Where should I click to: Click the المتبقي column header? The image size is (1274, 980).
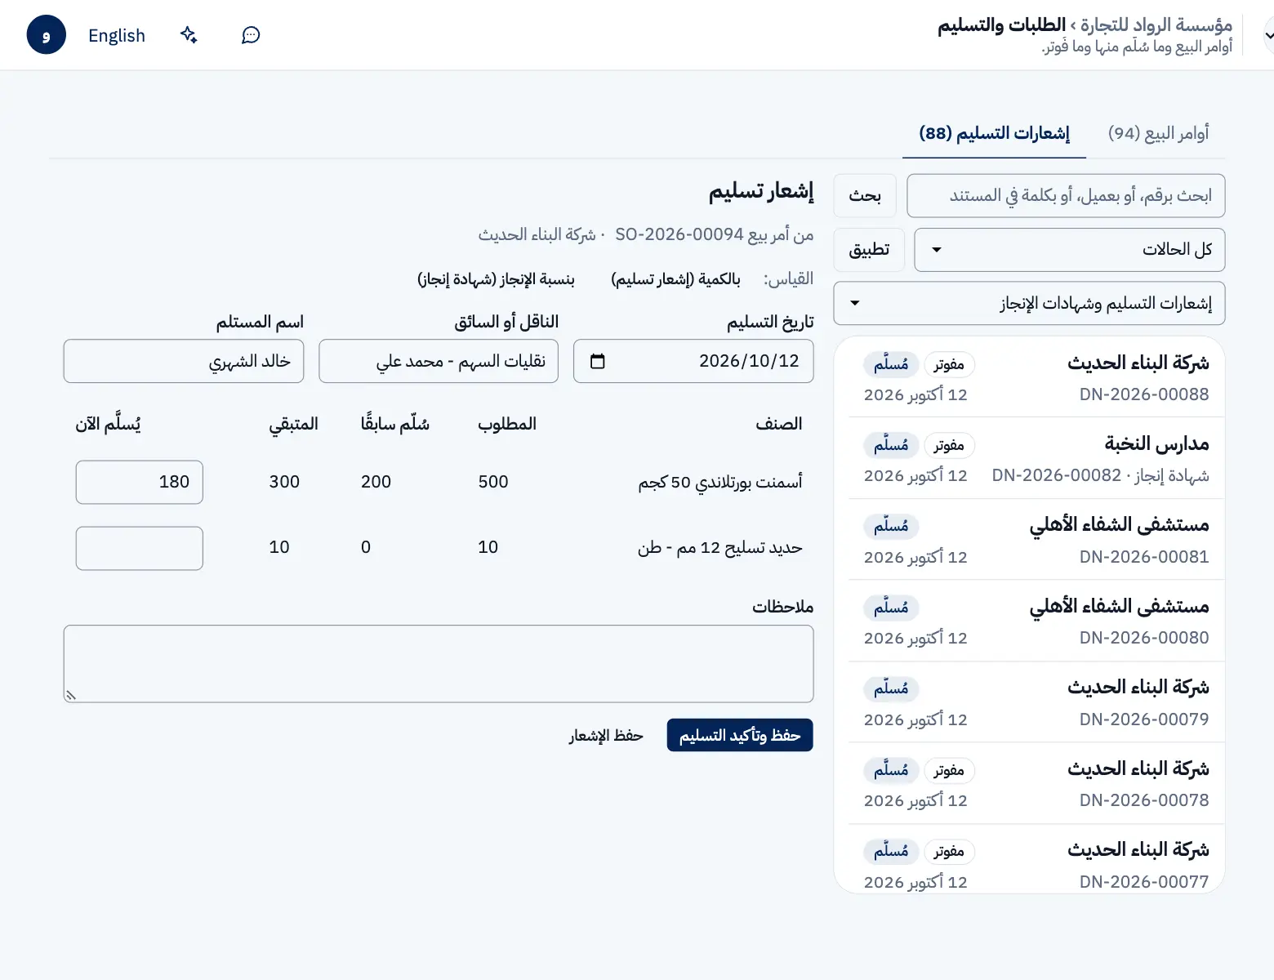294,424
